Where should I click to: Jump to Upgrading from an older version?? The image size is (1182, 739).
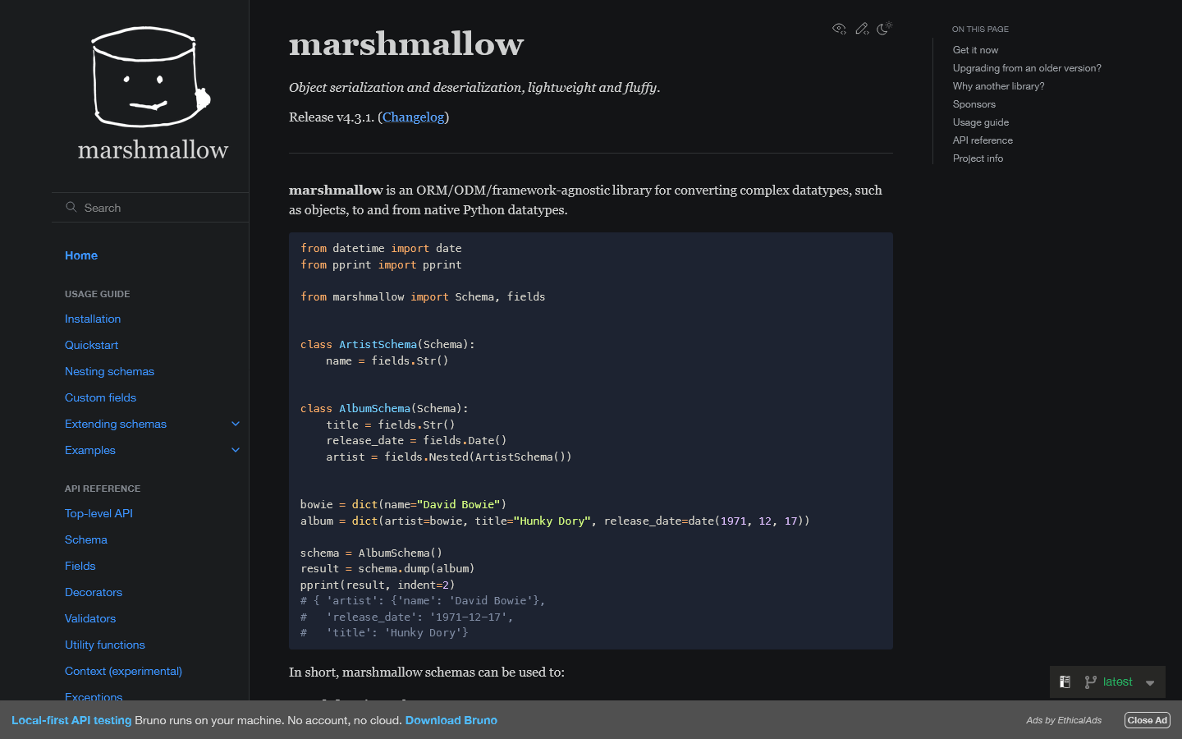pyautogui.click(x=1027, y=68)
